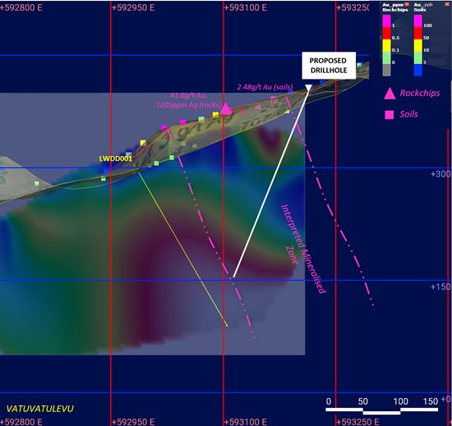452x426 pixels.
Task: Click the PROPOSED DRILLHOLE callout box
Action: (x=329, y=66)
